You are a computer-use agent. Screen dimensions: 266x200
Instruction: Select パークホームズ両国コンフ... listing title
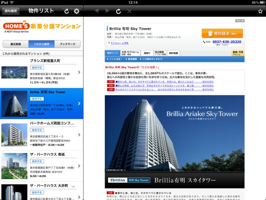52,123
